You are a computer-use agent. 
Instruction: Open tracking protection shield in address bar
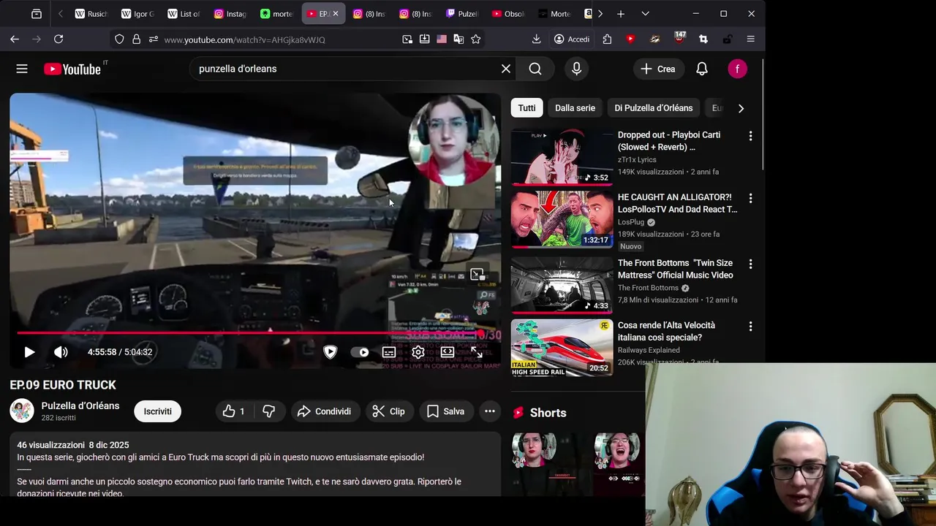tap(120, 39)
